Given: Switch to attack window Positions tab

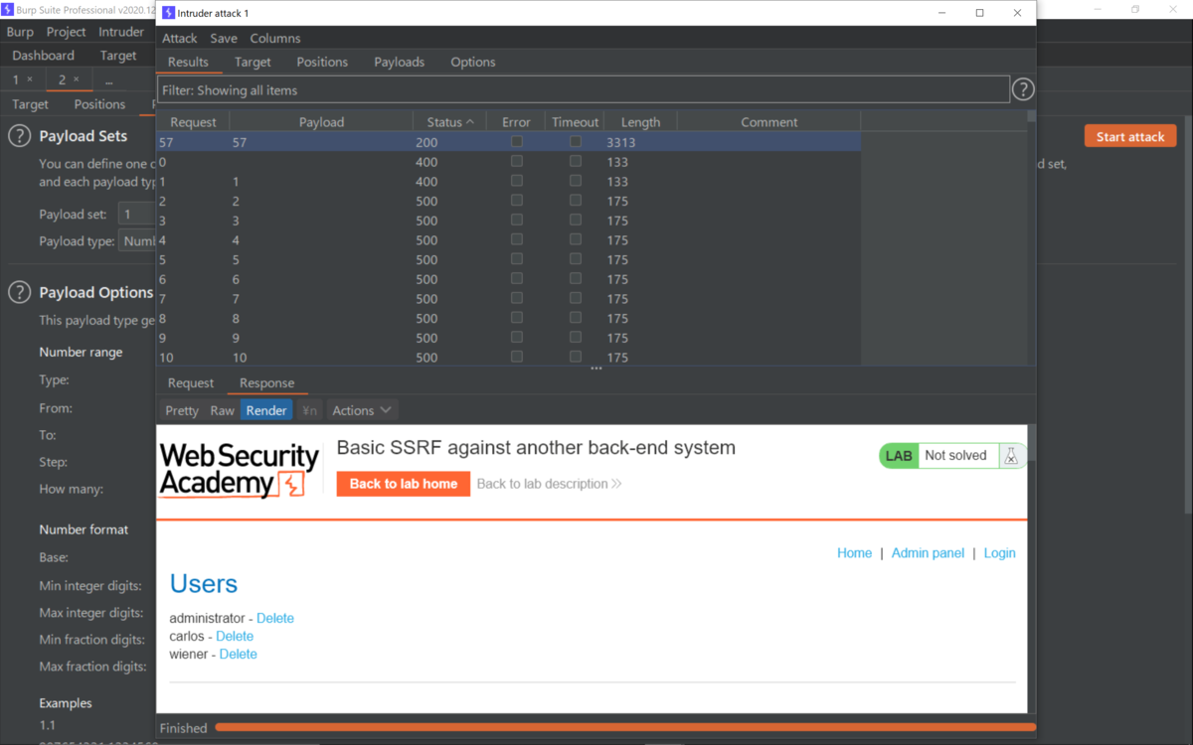Looking at the screenshot, I should tap(322, 62).
